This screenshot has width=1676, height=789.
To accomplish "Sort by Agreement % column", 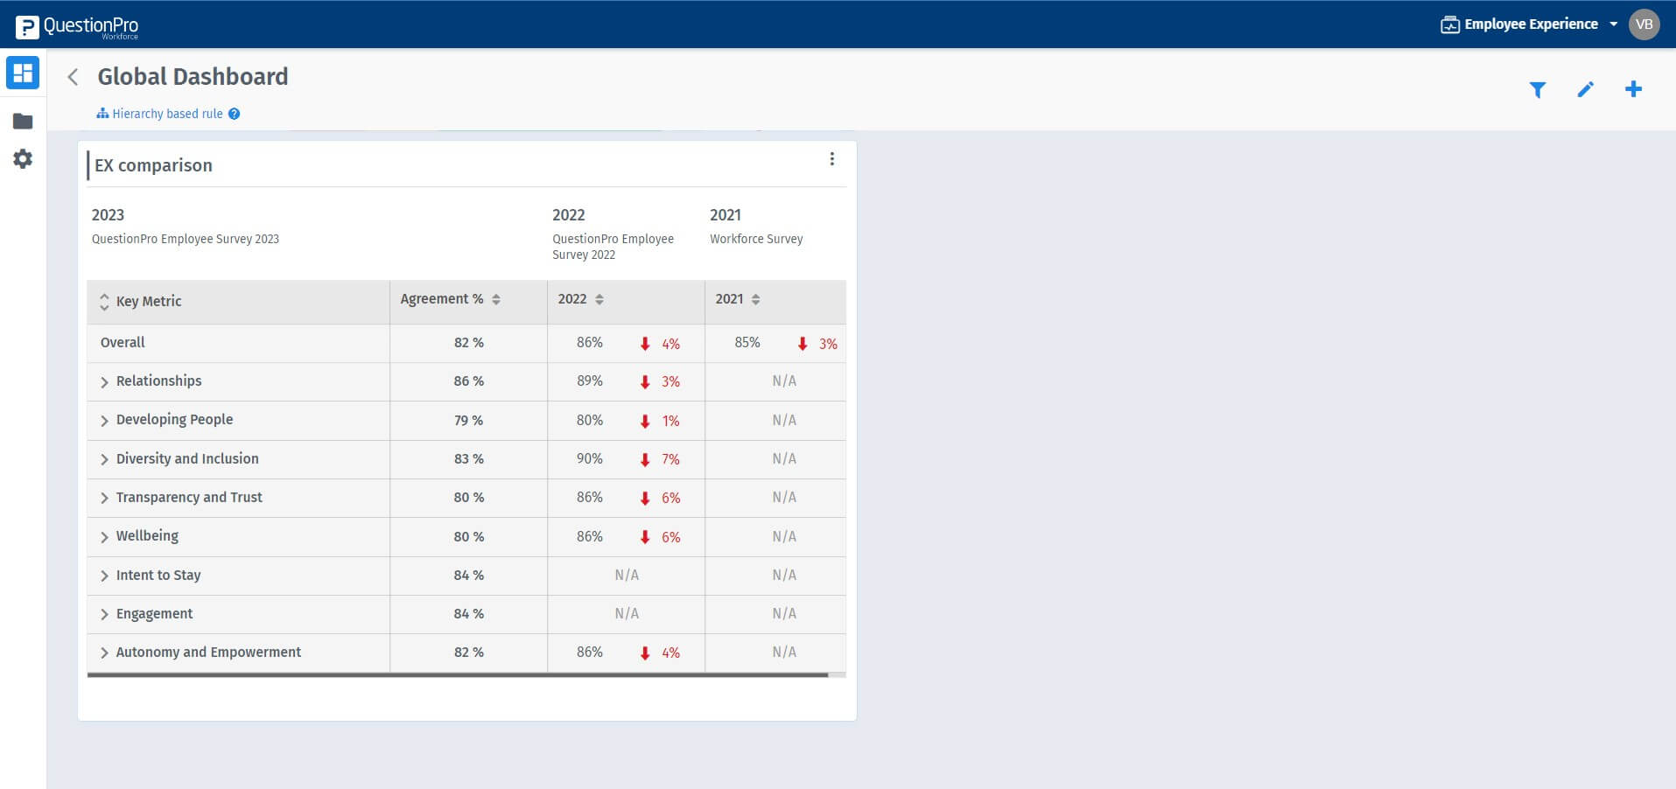I will click(x=495, y=298).
